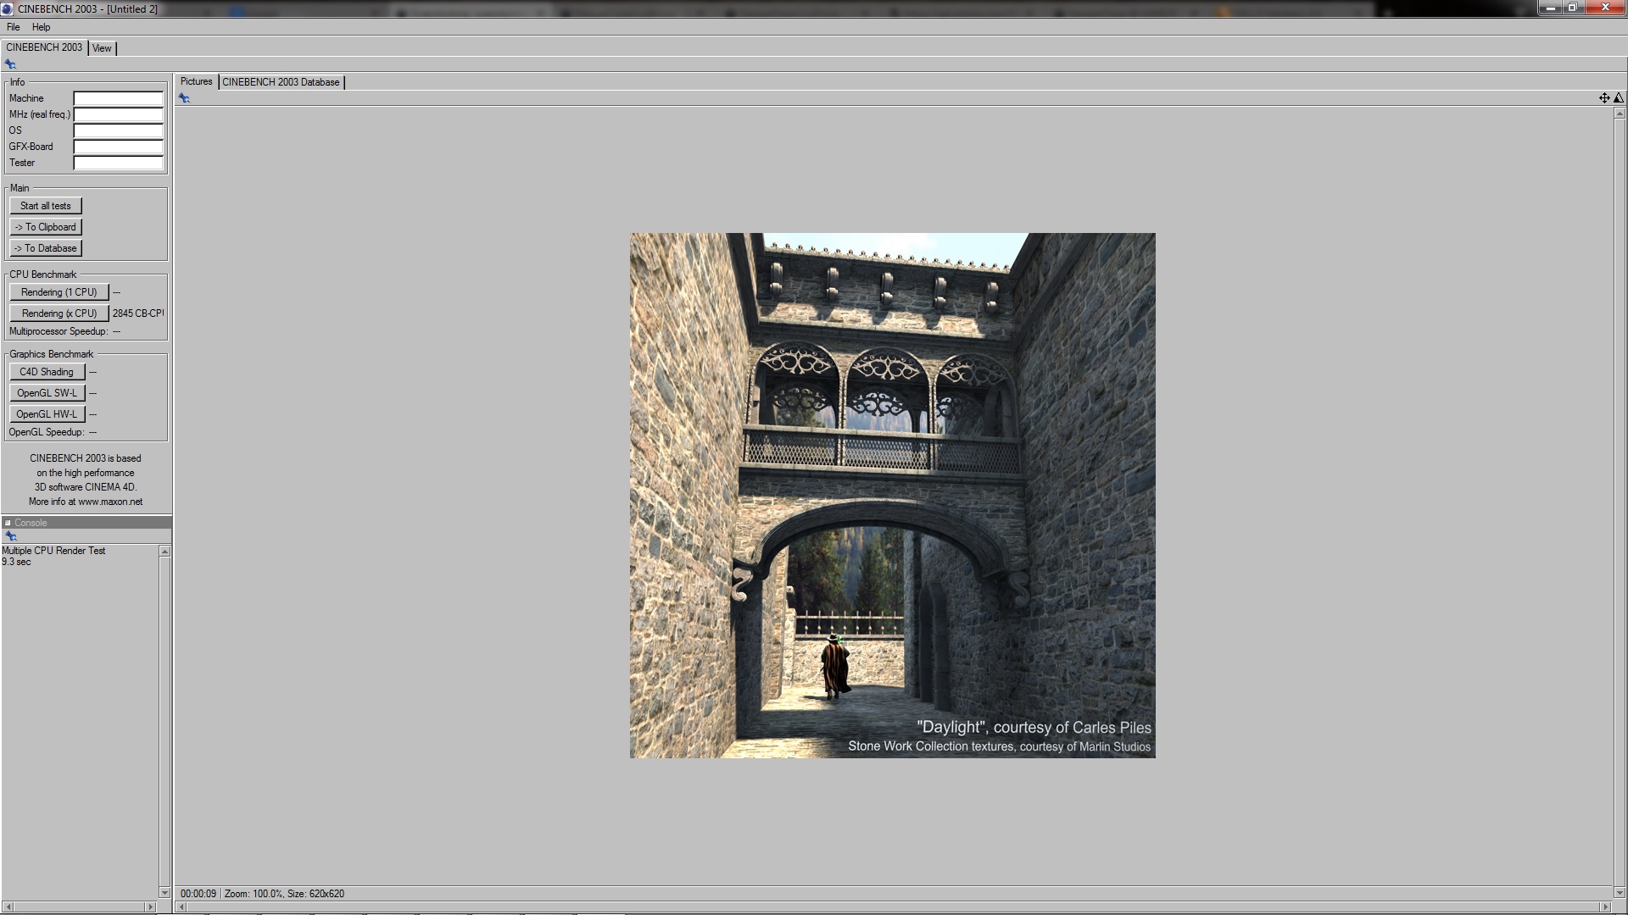Collapse the Console panel header square
This screenshot has width=1628, height=915.
[8, 523]
